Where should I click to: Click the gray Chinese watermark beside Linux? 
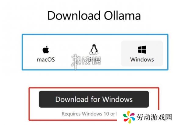(86, 61)
